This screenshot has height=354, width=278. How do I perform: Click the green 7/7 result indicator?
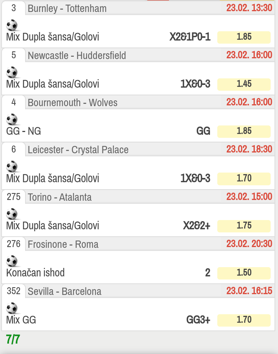point(13,339)
